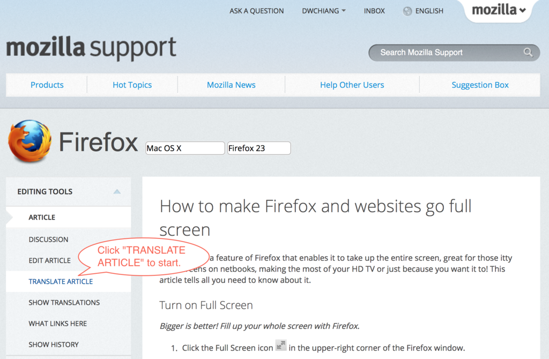Click the search magnifier icon

[x=528, y=53]
